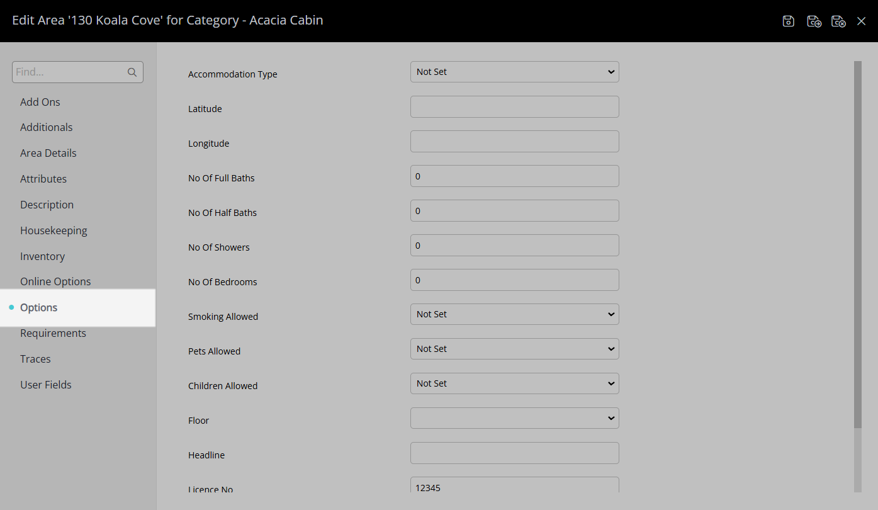This screenshot has height=510, width=878.
Task: Expand the Smoking Allowed dropdown
Action: pos(515,314)
